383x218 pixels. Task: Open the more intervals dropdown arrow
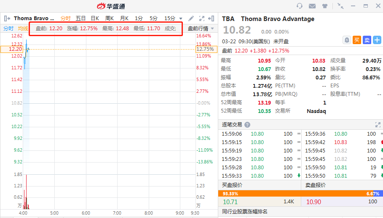(181, 19)
